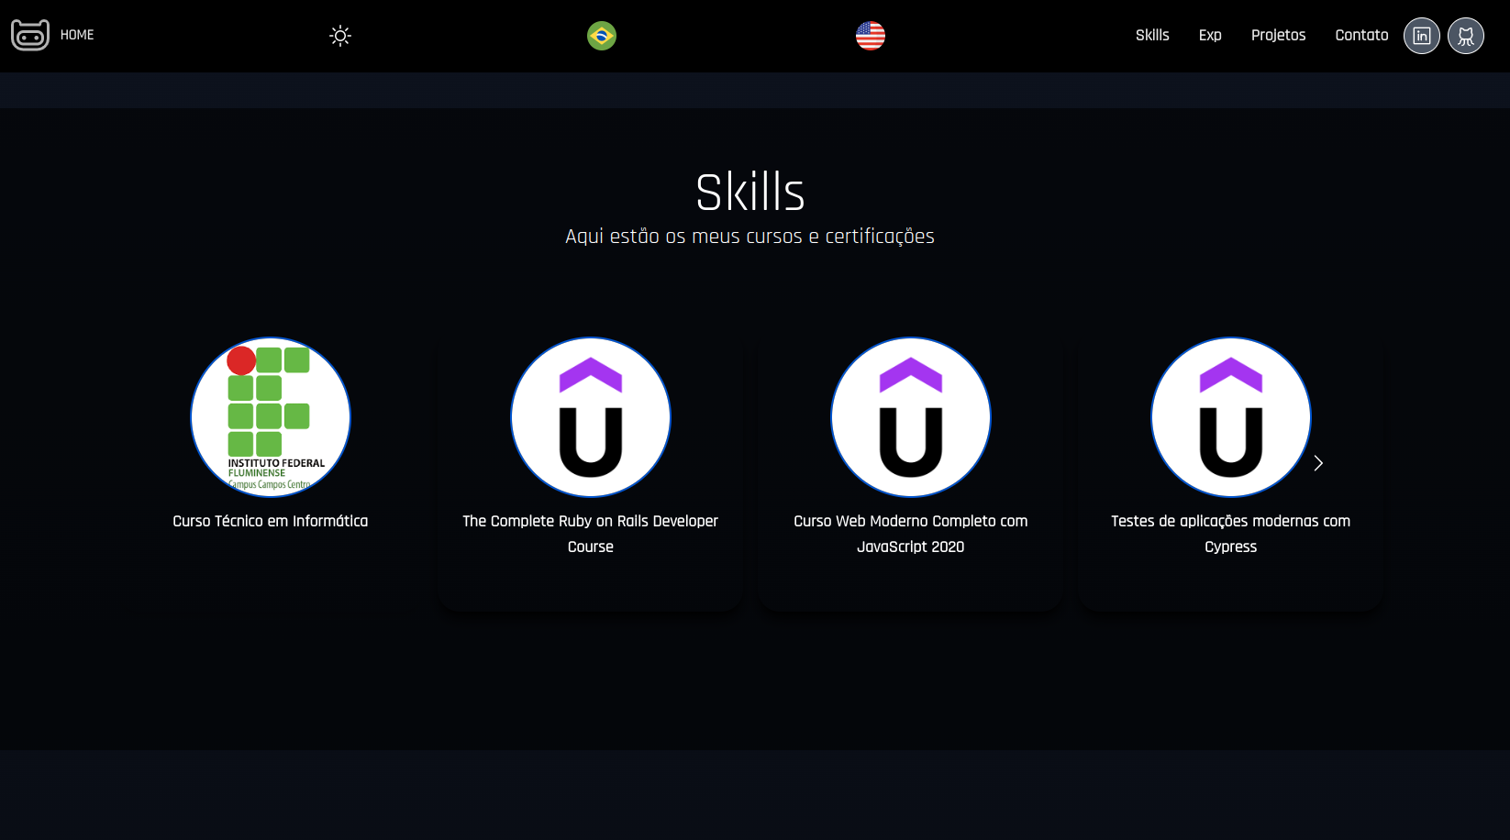This screenshot has width=1510, height=840.
Task: Open the Projetos navigation item
Action: click(x=1278, y=35)
